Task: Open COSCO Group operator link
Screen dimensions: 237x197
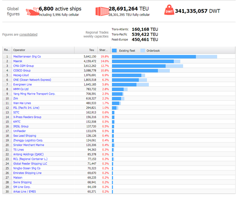Action: pos(22,70)
